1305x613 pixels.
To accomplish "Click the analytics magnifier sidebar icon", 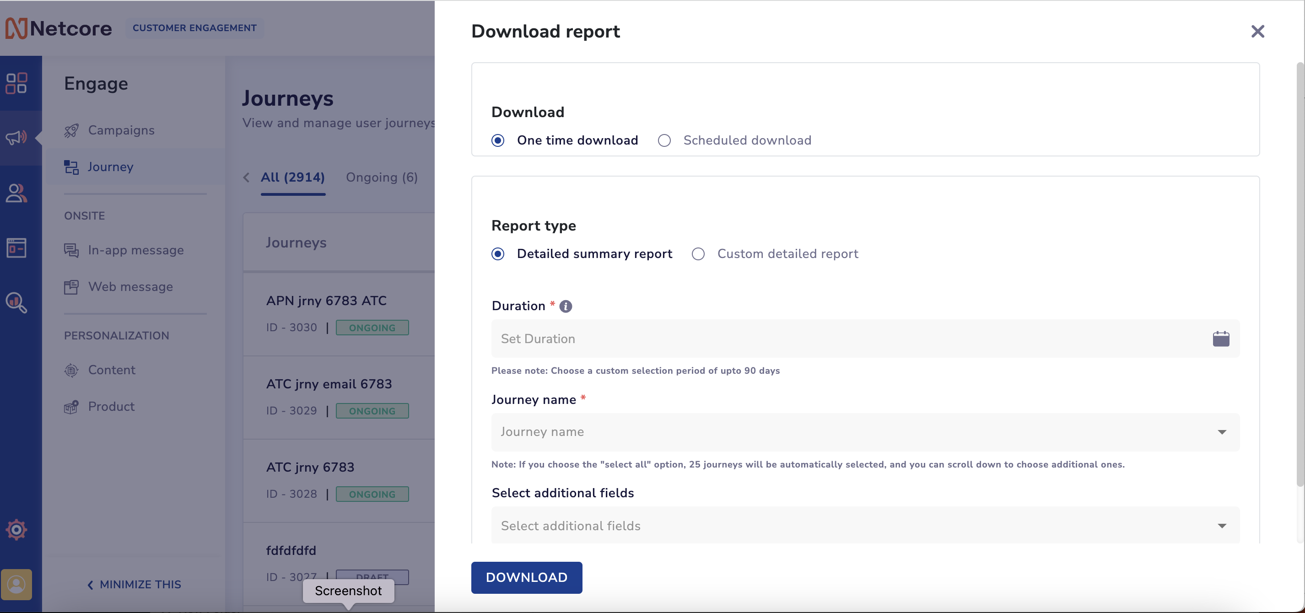I will coord(16,302).
